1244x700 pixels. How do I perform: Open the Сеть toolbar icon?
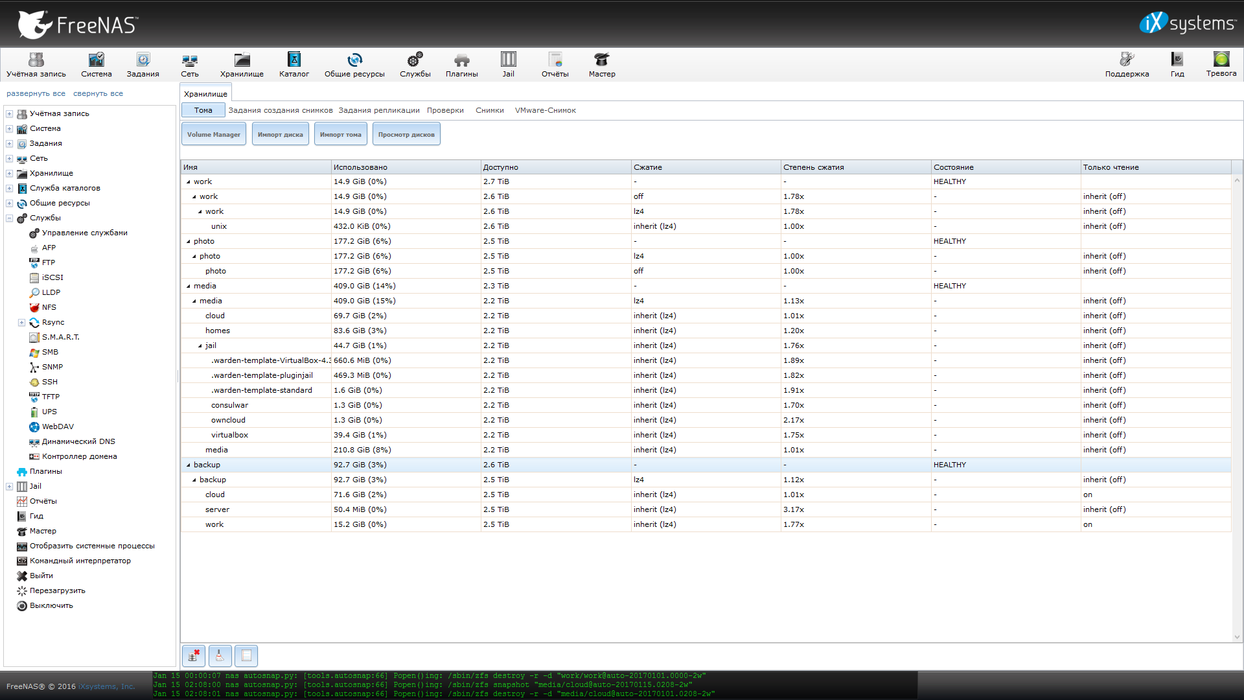click(190, 65)
